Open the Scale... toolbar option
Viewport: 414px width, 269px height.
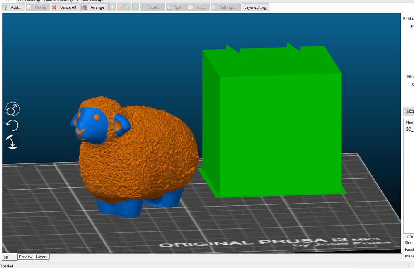click(x=152, y=7)
